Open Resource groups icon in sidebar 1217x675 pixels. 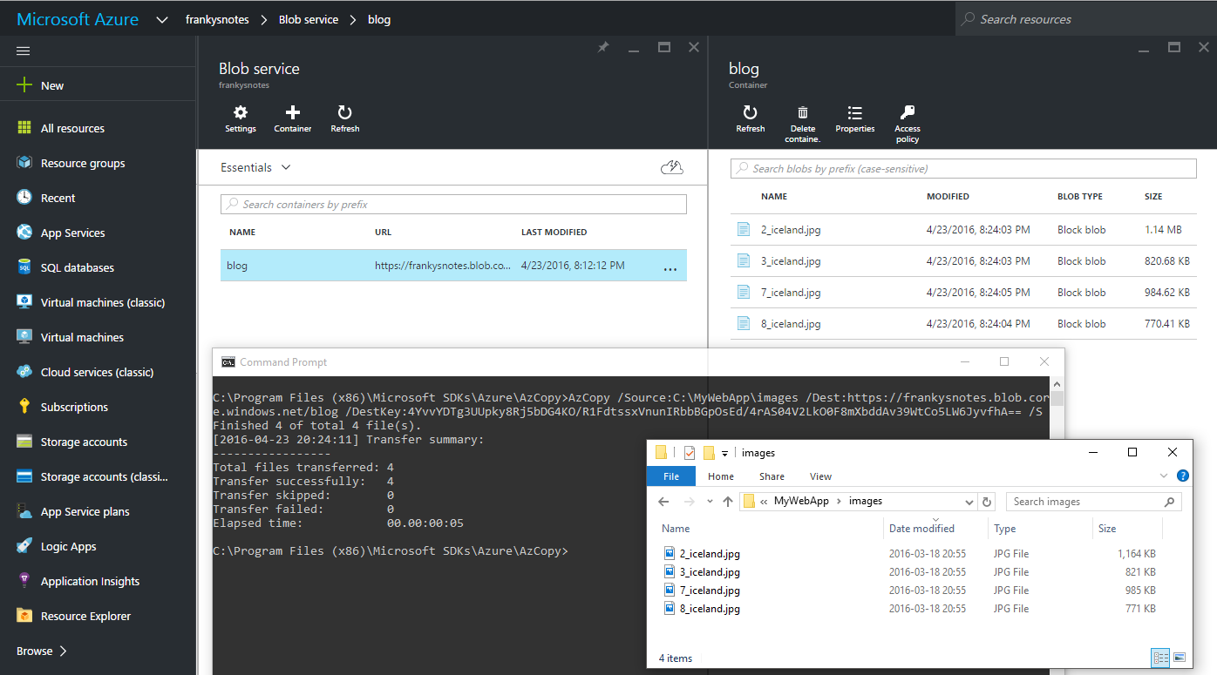24,163
